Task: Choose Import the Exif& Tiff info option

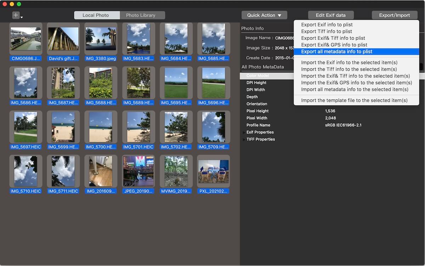Action: point(356,76)
